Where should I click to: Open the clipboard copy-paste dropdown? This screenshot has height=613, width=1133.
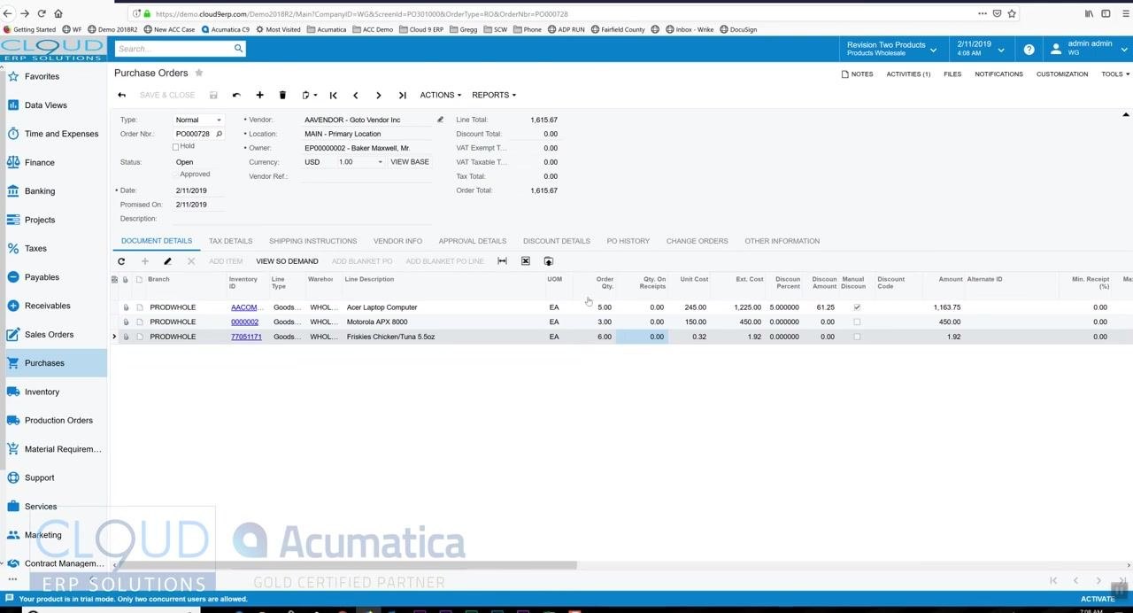pos(309,95)
